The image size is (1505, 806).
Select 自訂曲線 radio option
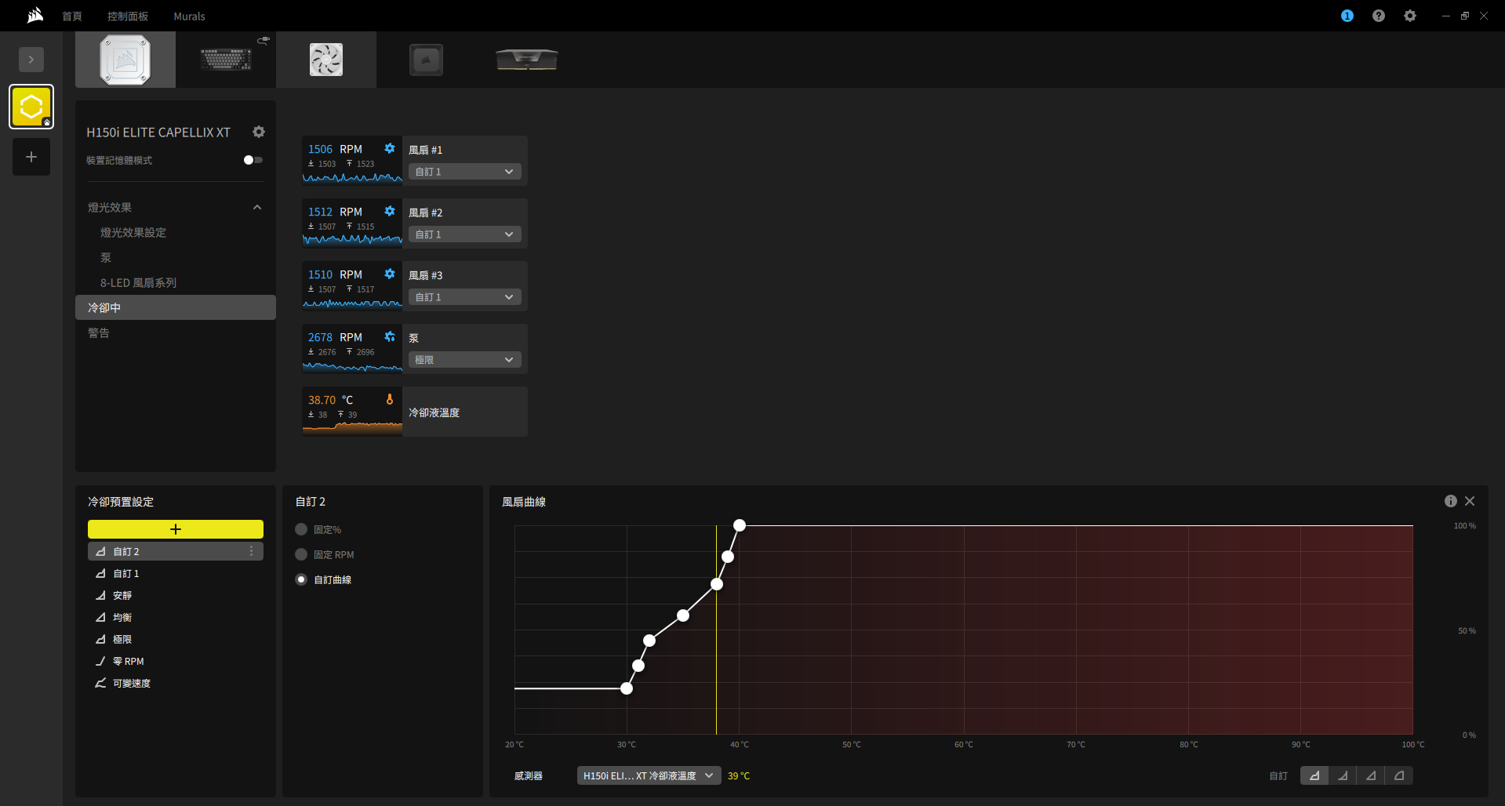coord(301,579)
